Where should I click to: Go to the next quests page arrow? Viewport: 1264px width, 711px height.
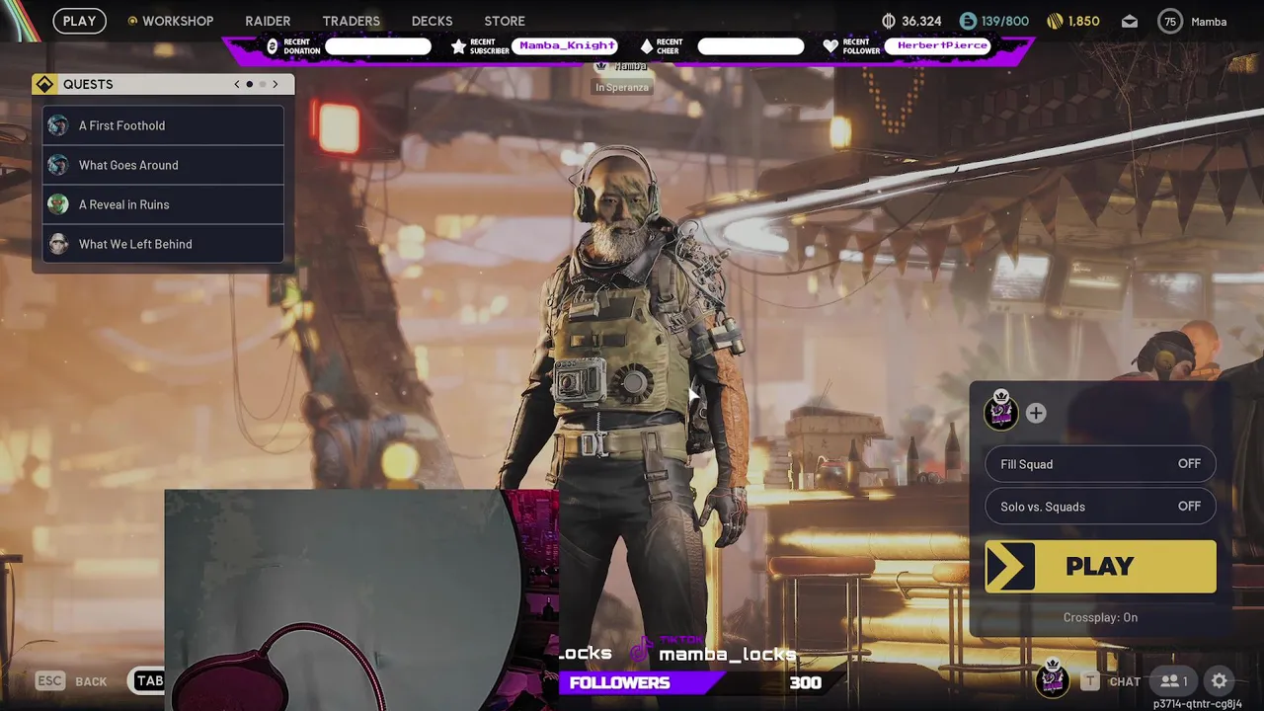(276, 84)
